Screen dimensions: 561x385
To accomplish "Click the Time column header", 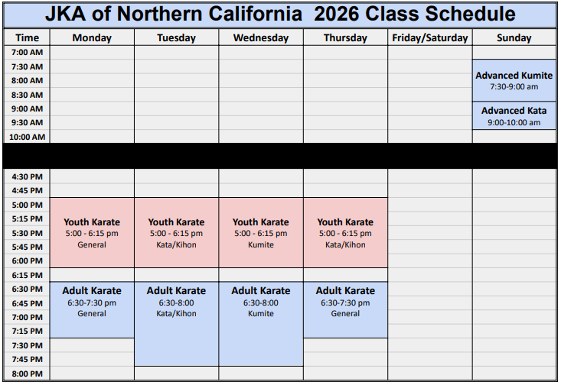I will (27, 37).
